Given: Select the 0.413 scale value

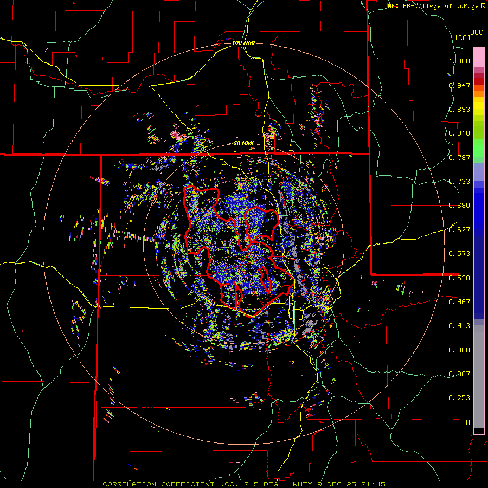Looking at the screenshot, I should (x=459, y=326).
